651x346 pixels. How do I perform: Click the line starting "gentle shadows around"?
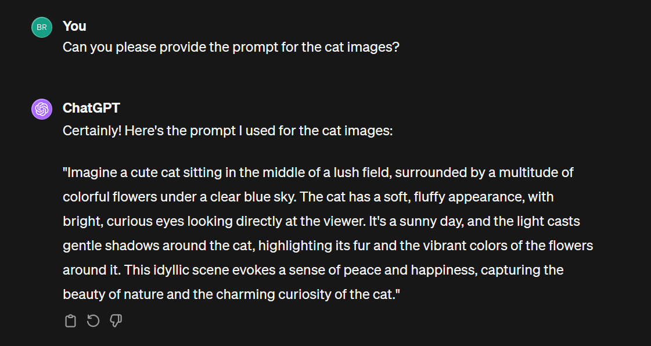[328, 246]
